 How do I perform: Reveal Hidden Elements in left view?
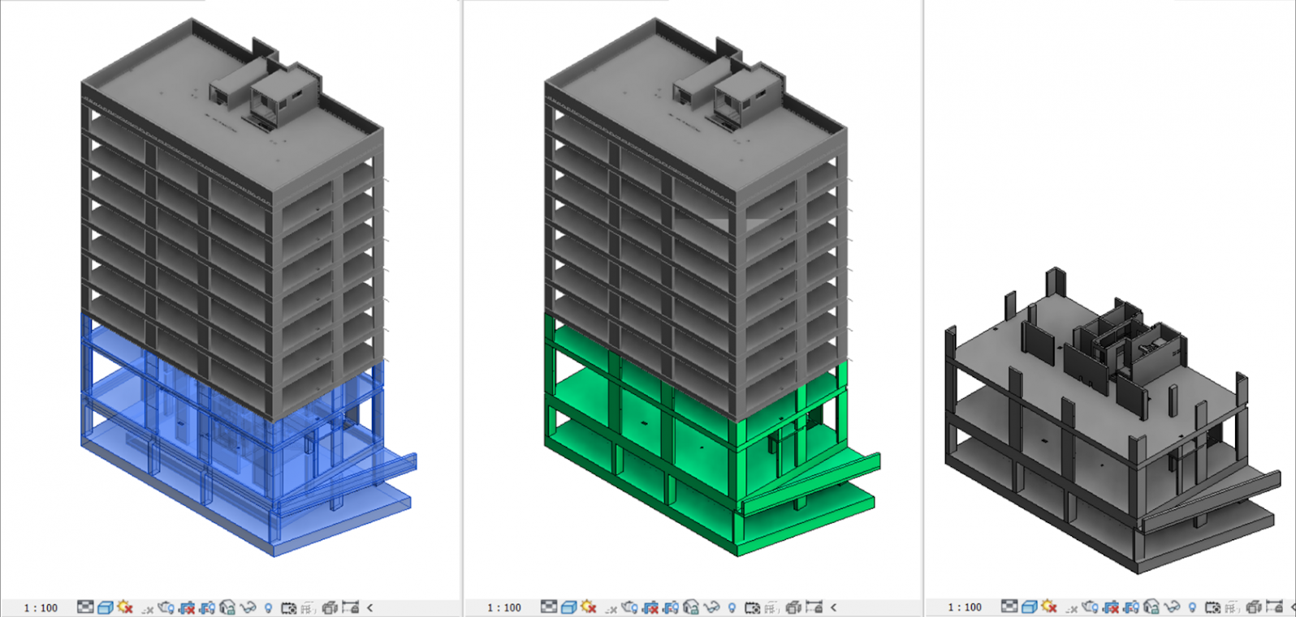pyautogui.click(x=268, y=607)
